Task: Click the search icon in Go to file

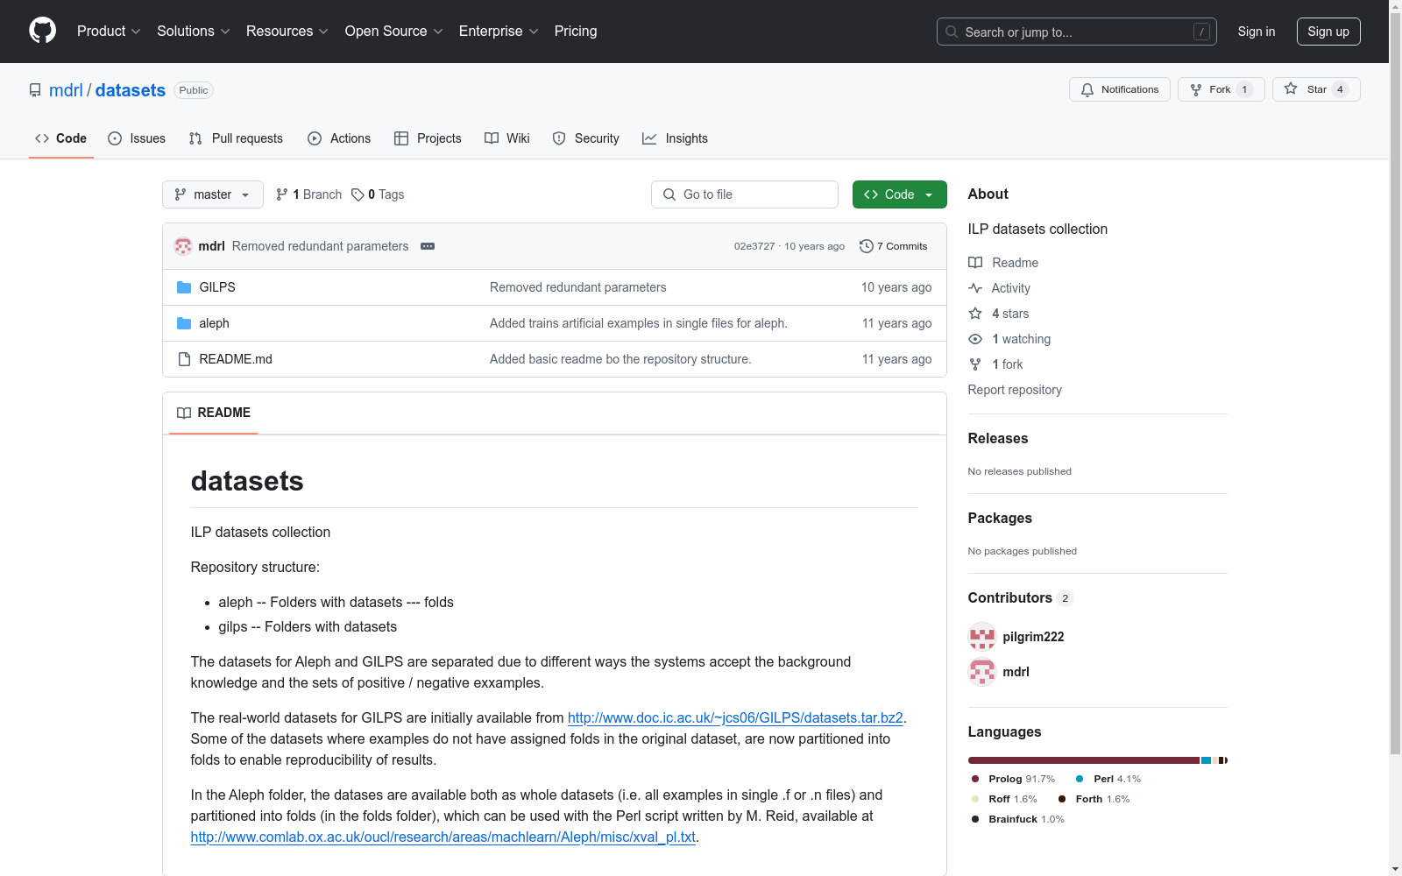Action: click(x=669, y=194)
